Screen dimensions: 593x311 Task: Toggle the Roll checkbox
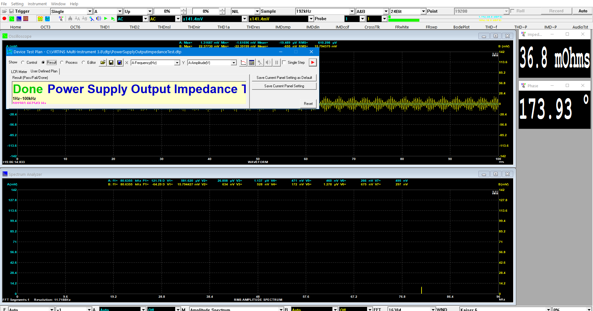[513, 11]
